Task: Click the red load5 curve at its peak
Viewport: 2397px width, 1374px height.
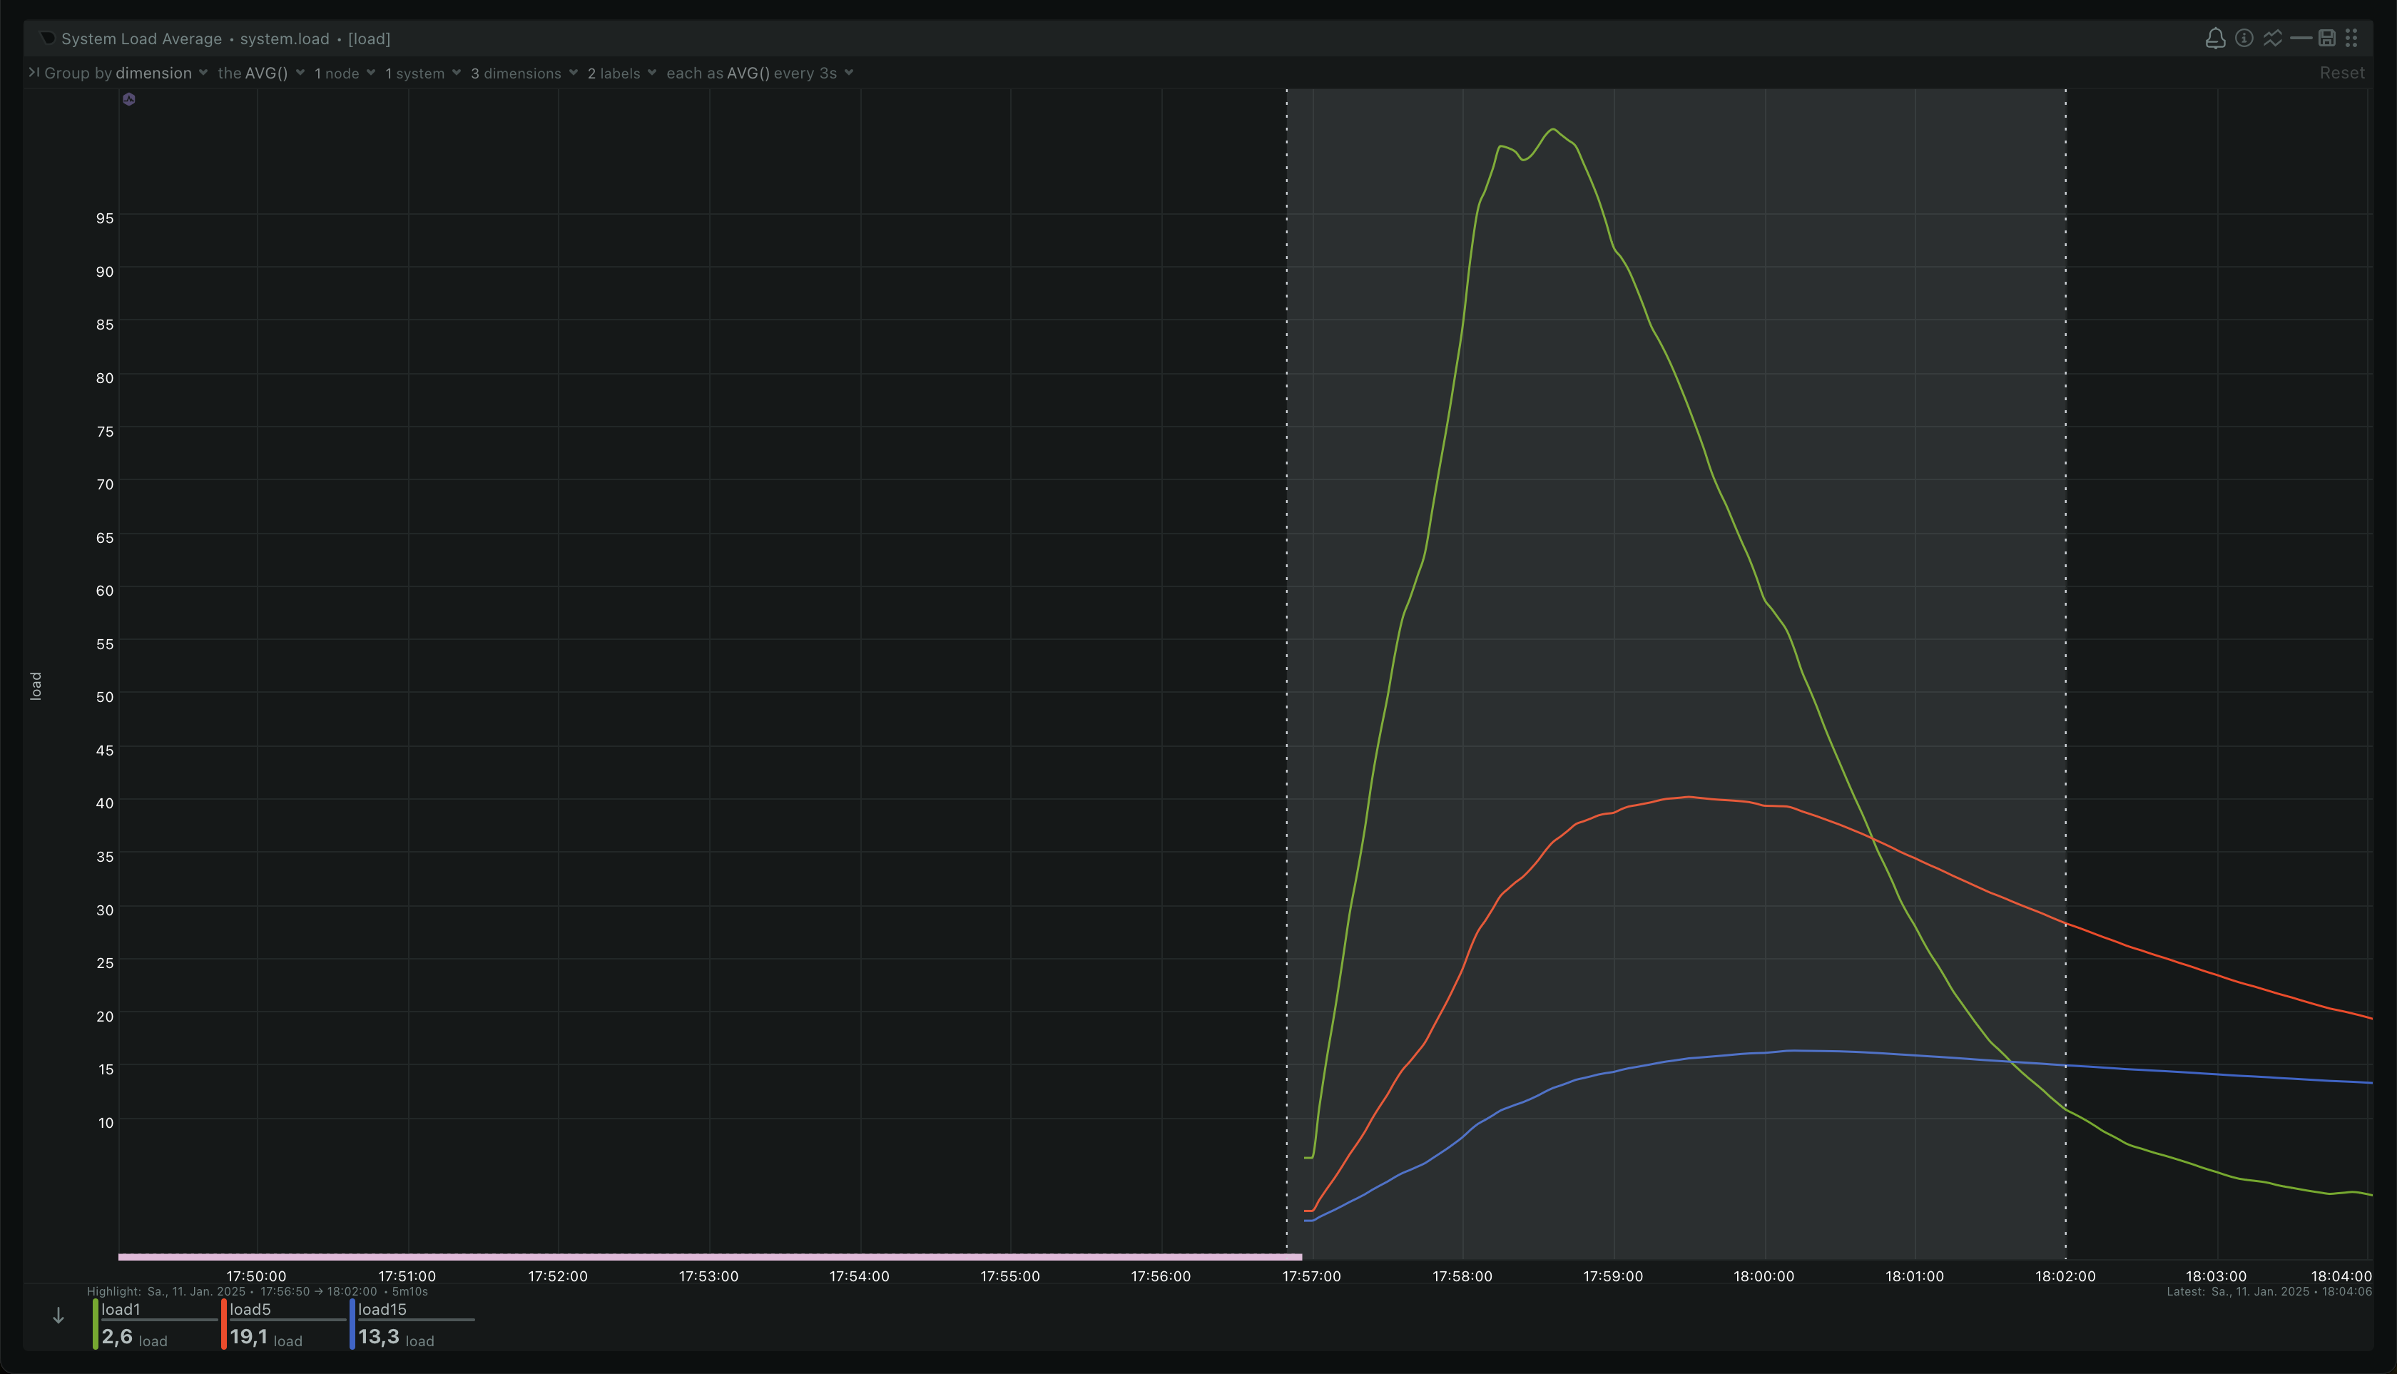Action: [x=1689, y=796]
